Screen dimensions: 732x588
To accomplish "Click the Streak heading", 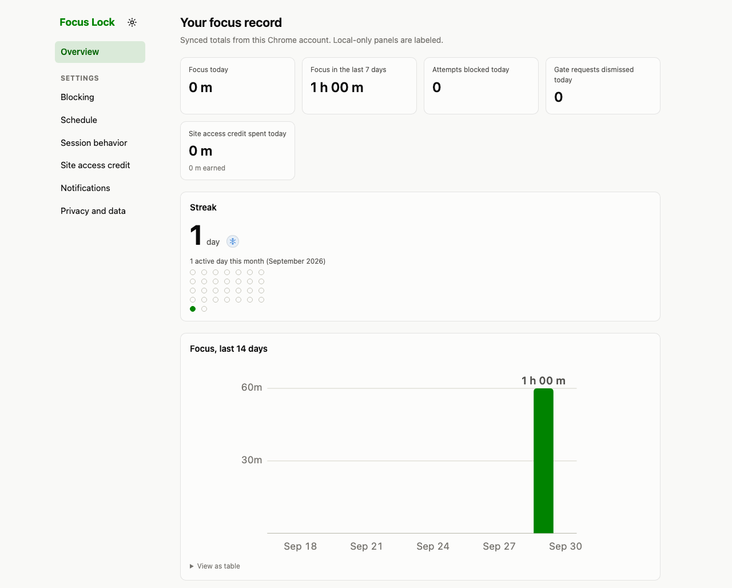I will tap(203, 208).
